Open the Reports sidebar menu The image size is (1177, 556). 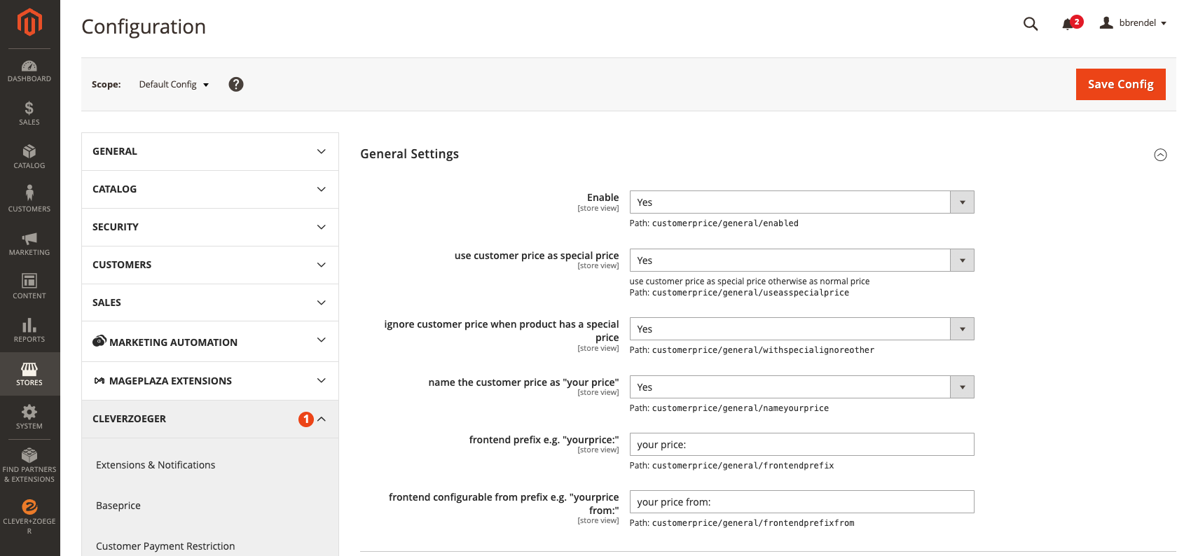[29, 331]
